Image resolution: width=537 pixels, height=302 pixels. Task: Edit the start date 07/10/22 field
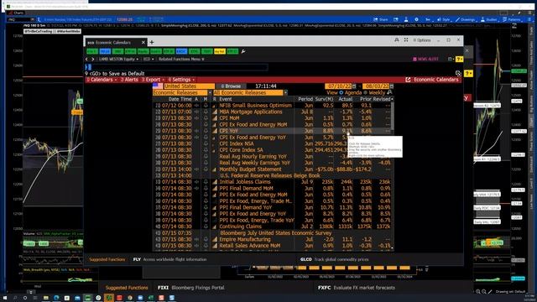tap(338, 86)
